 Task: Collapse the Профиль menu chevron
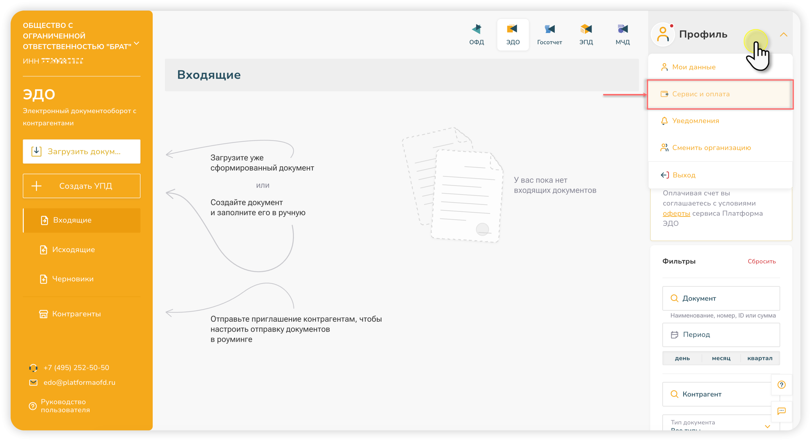(783, 35)
